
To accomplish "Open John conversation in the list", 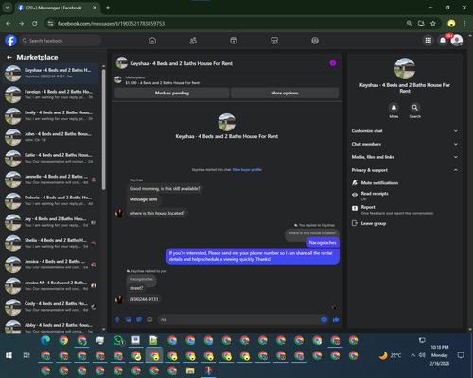I will pos(51,137).
